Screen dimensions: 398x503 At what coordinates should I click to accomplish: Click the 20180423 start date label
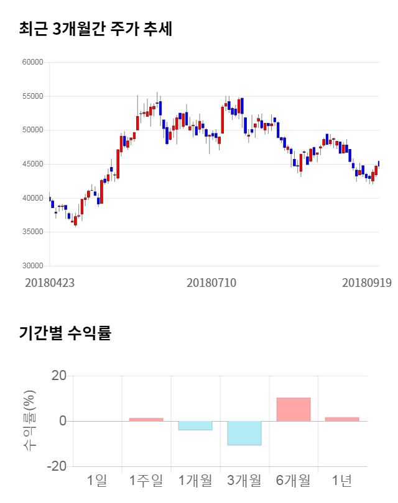(50, 283)
